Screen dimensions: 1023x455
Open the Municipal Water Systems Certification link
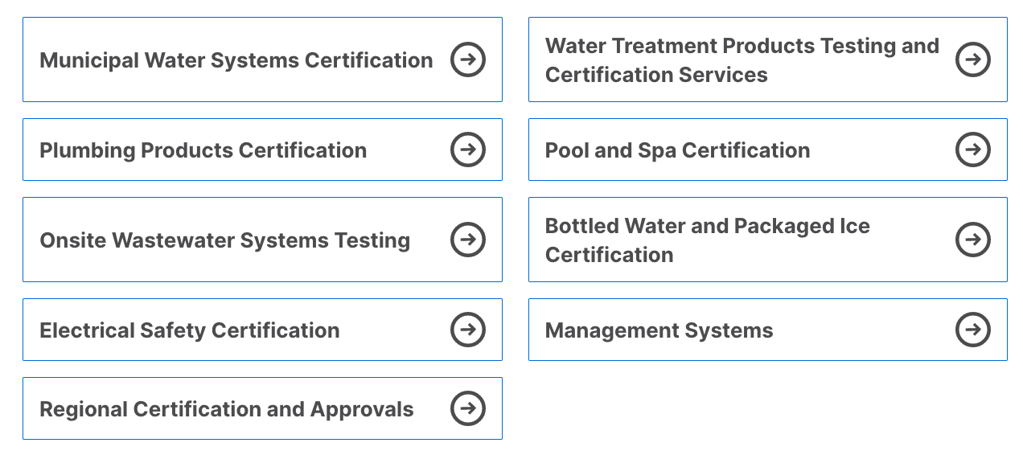click(x=236, y=60)
